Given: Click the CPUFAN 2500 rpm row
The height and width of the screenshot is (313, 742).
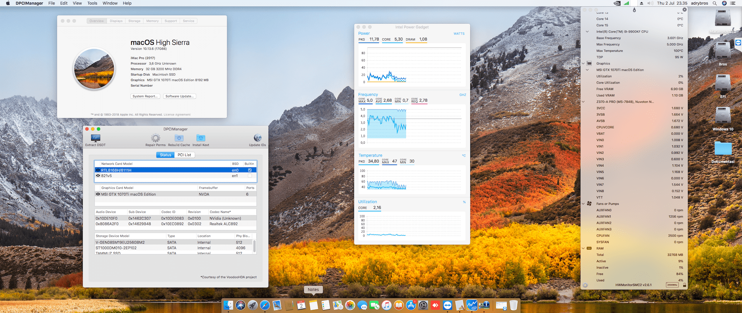Looking at the screenshot, I should (x=639, y=236).
